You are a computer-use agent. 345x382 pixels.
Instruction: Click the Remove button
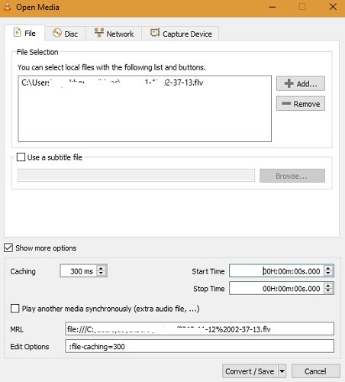(x=301, y=103)
